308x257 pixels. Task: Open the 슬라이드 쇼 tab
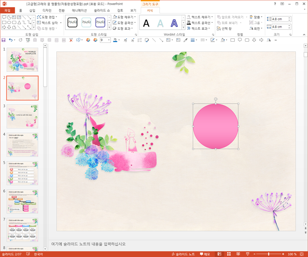tap(102, 11)
